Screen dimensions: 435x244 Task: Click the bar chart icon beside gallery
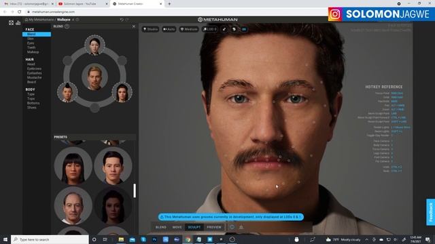click(18, 22)
